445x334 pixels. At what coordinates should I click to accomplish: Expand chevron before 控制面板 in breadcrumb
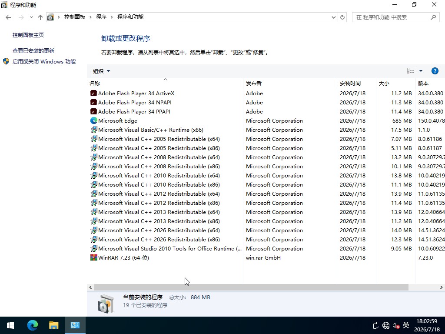click(59, 17)
